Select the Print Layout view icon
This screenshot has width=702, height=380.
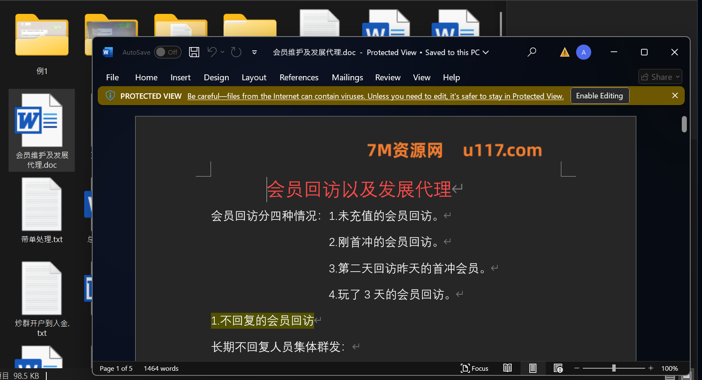pos(533,368)
